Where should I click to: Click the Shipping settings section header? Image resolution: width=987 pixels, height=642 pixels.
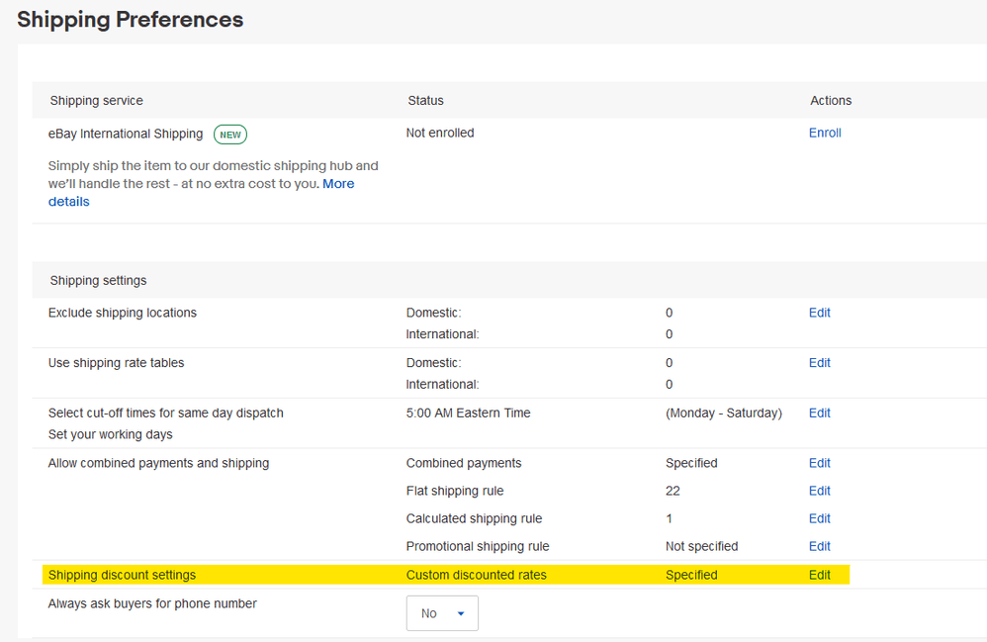click(98, 281)
